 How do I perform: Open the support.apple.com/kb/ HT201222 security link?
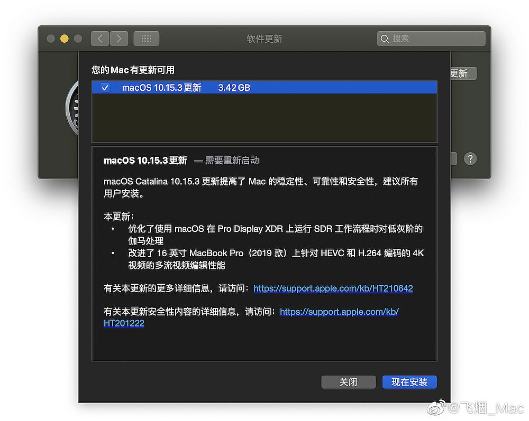(x=339, y=312)
